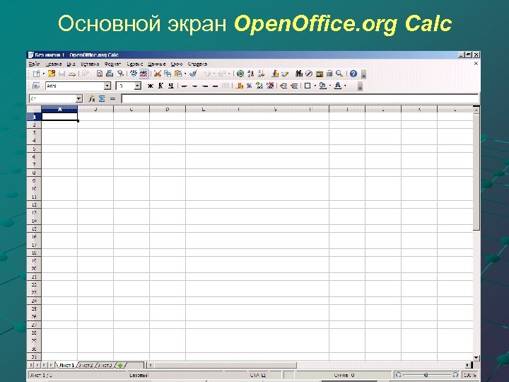The height and width of the screenshot is (382, 509).
Task: Click the Sum sigma icon
Action: coord(102,99)
